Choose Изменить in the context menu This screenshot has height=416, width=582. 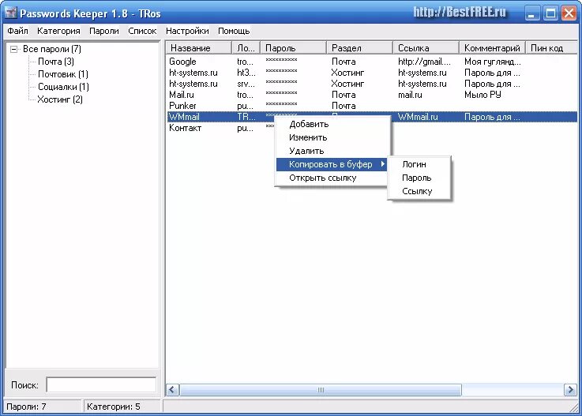pyautogui.click(x=332, y=137)
